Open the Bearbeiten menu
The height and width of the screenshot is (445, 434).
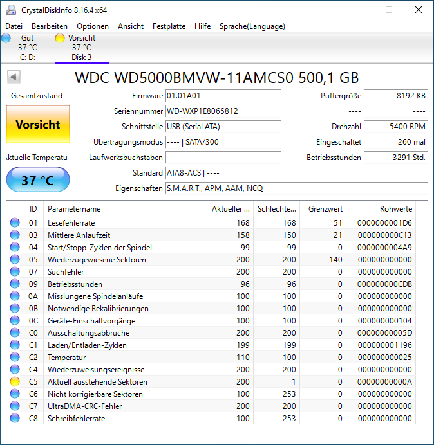pos(50,26)
